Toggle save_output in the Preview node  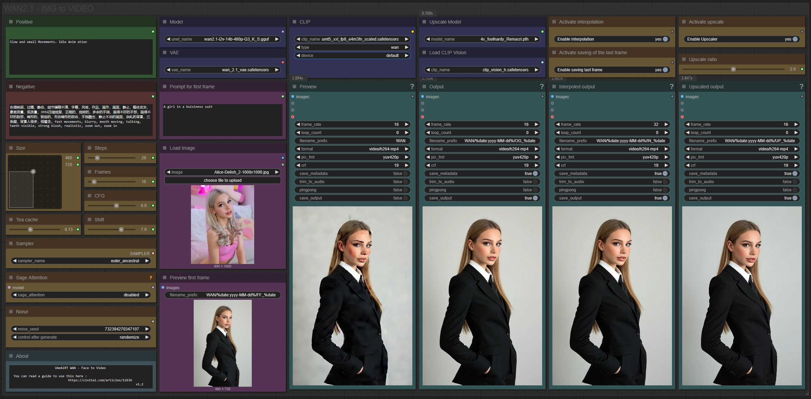coord(405,198)
